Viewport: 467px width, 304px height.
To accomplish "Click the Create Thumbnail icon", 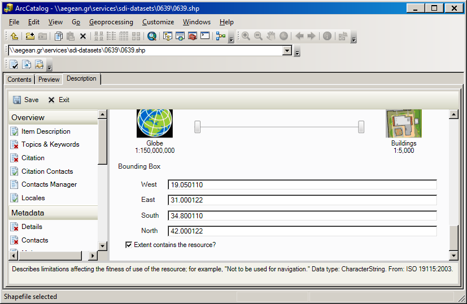I will (x=343, y=36).
